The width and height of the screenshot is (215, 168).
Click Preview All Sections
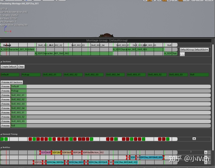(12, 82)
